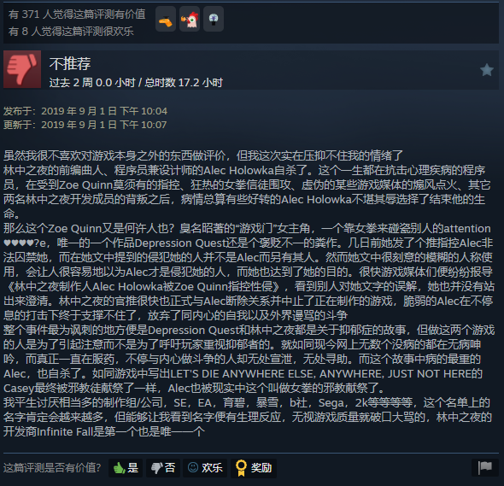
Task: Click the 这篇评测是否有价值? label
Action: coord(52,468)
